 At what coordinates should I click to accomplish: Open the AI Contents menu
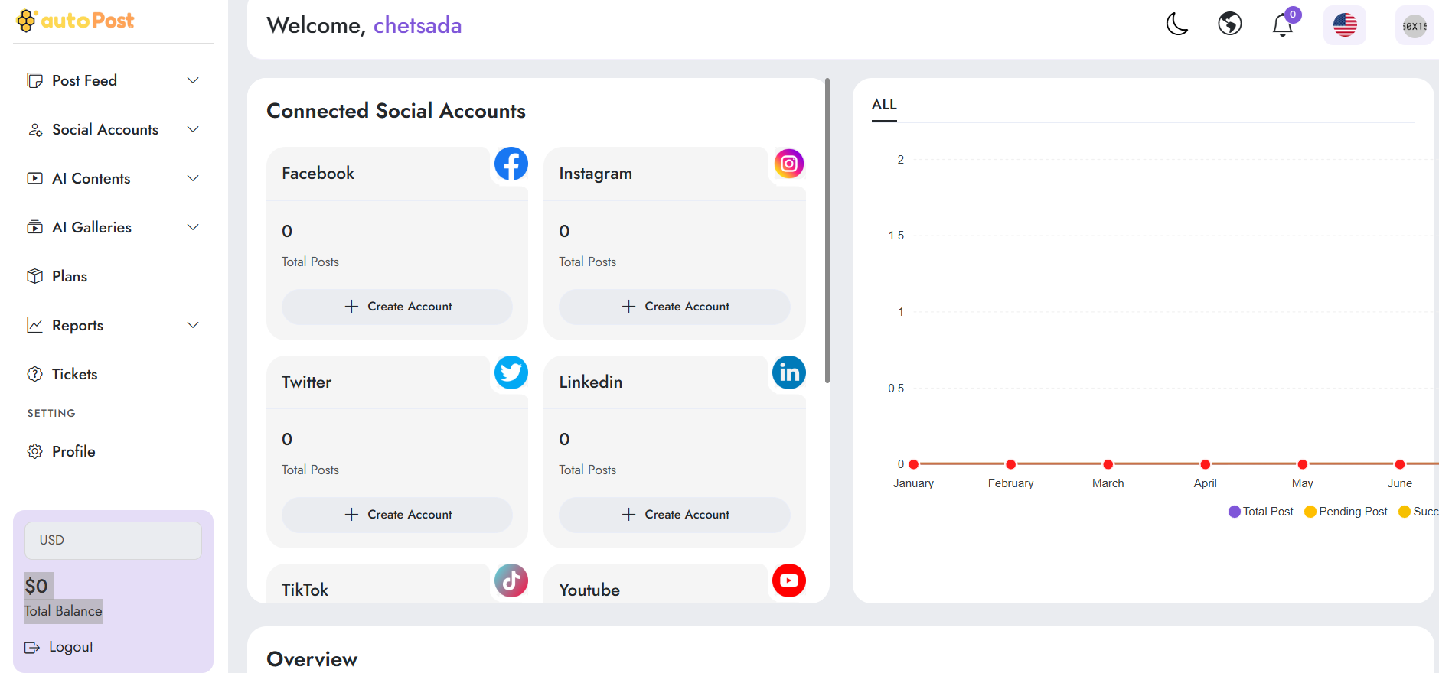click(x=113, y=178)
